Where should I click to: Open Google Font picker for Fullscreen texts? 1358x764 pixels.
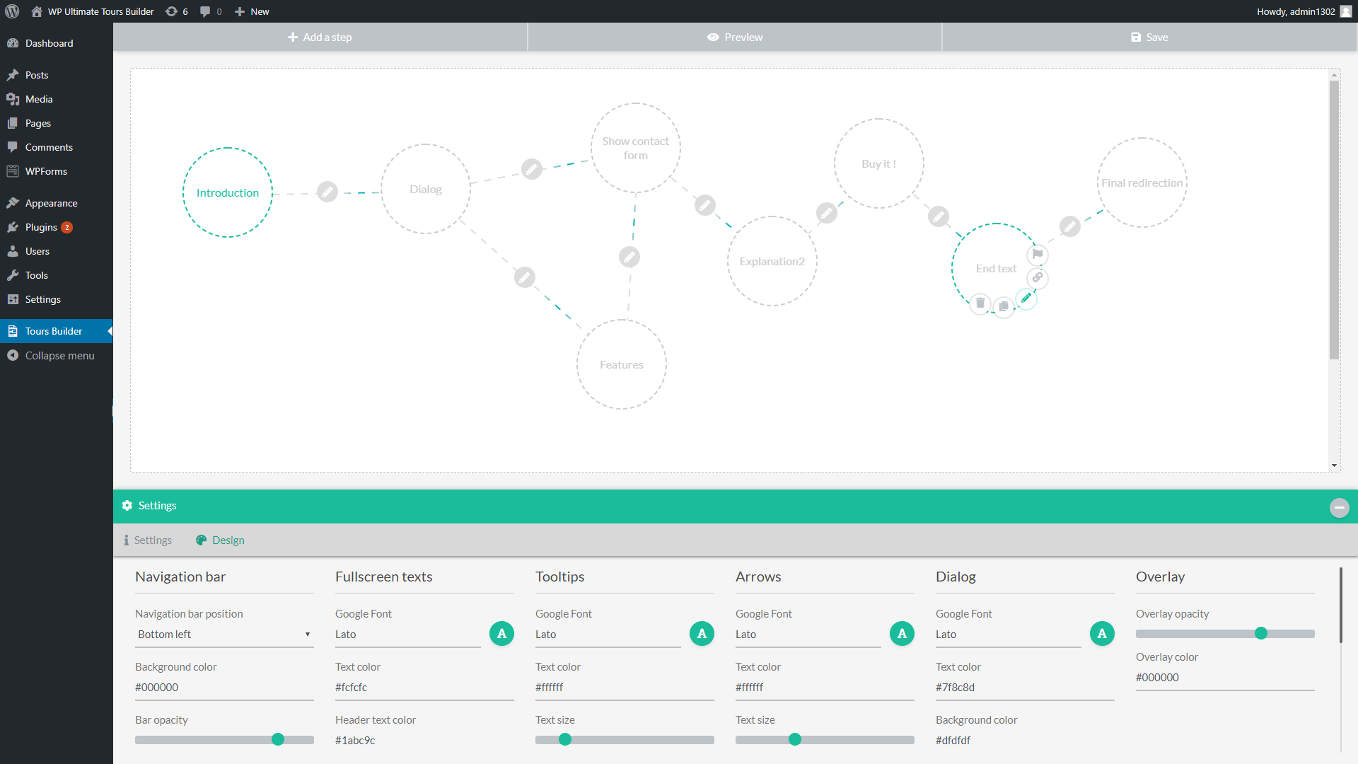pos(501,634)
